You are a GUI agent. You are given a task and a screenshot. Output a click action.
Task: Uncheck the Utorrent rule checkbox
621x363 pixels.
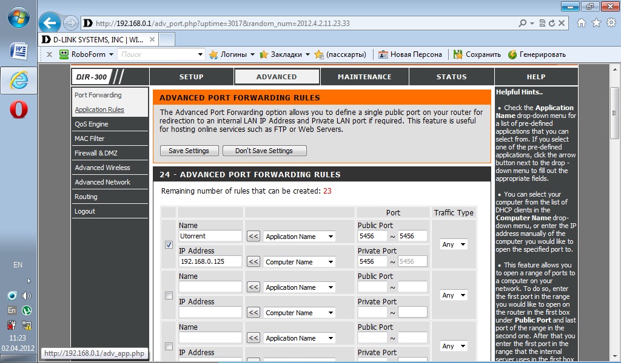pyautogui.click(x=169, y=244)
